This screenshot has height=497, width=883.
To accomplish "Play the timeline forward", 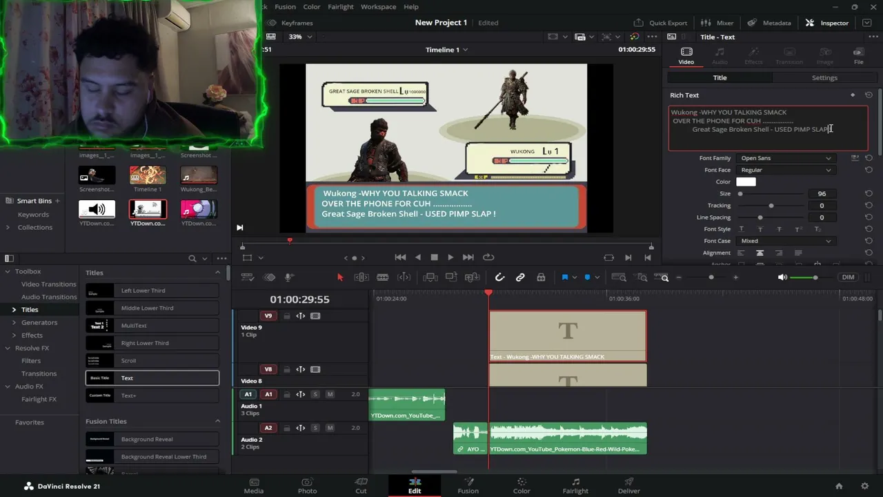I will tap(450, 257).
